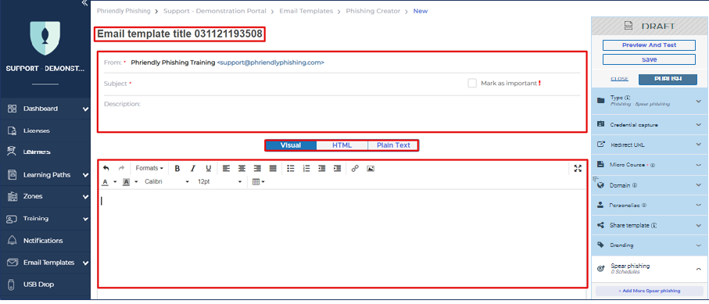Open the text color picker
This screenshot has height=304, width=709.
(x=106, y=182)
